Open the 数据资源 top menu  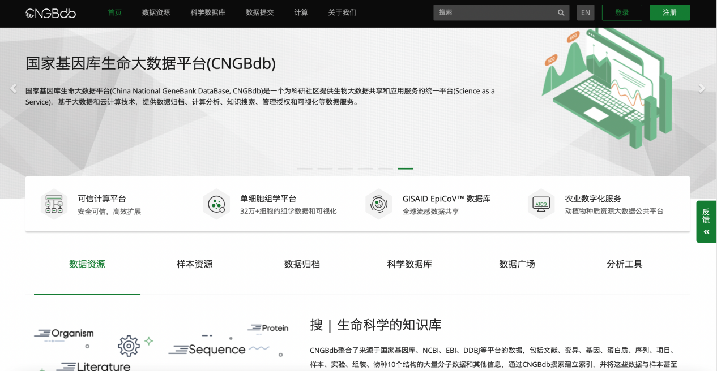[156, 12]
